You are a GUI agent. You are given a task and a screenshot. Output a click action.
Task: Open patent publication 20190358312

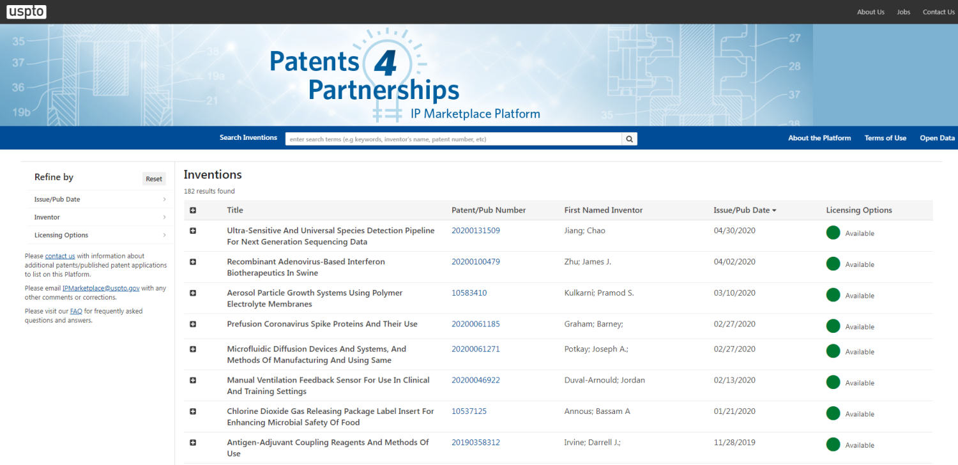click(x=476, y=443)
